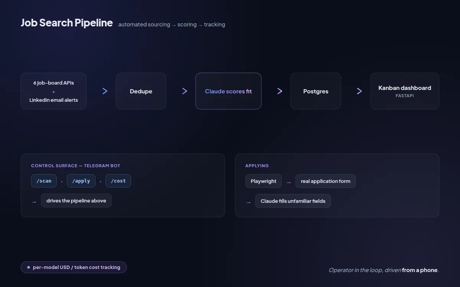The width and height of the screenshot is (460, 287).
Task: Click chevron between job-board APIs and Dedupe
Action: tap(105, 91)
